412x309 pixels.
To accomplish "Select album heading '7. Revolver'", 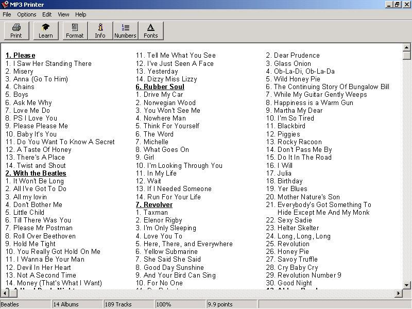I will 154,204.
